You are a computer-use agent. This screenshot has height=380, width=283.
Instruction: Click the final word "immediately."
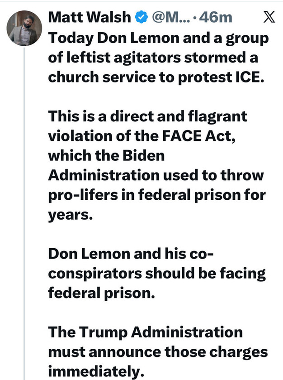coord(94,371)
